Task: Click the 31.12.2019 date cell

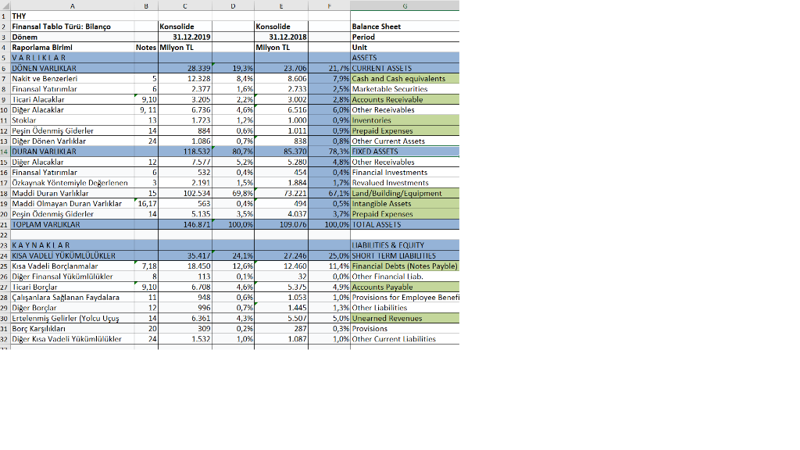Action: (185, 36)
